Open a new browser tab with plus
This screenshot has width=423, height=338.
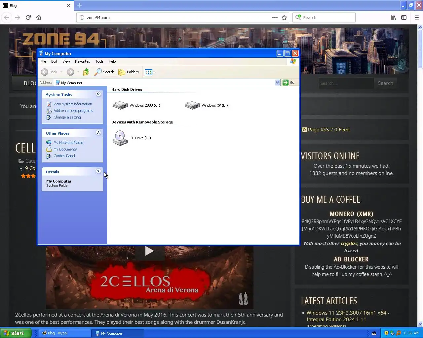(x=80, y=5)
